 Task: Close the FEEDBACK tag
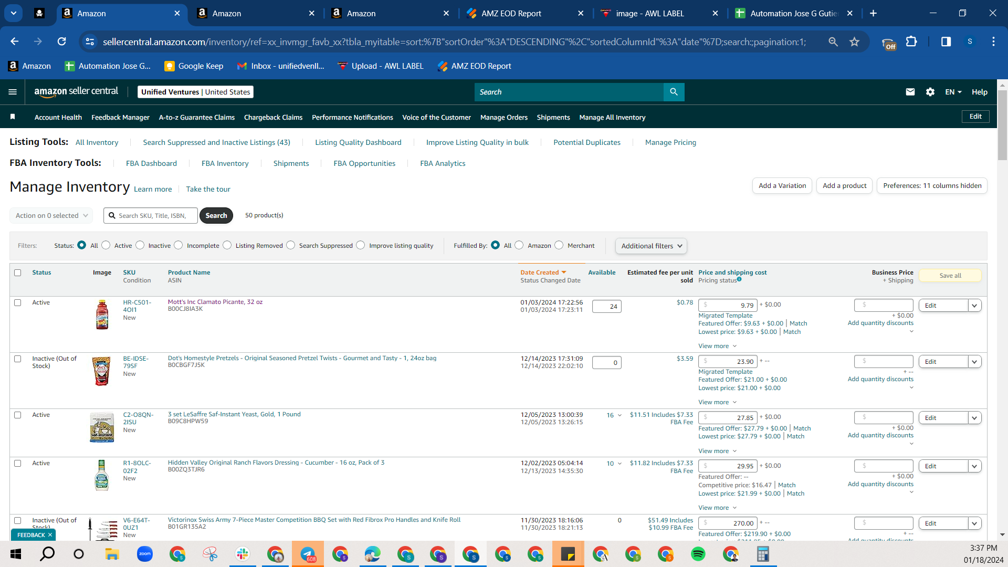pyautogui.click(x=50, y=535)
